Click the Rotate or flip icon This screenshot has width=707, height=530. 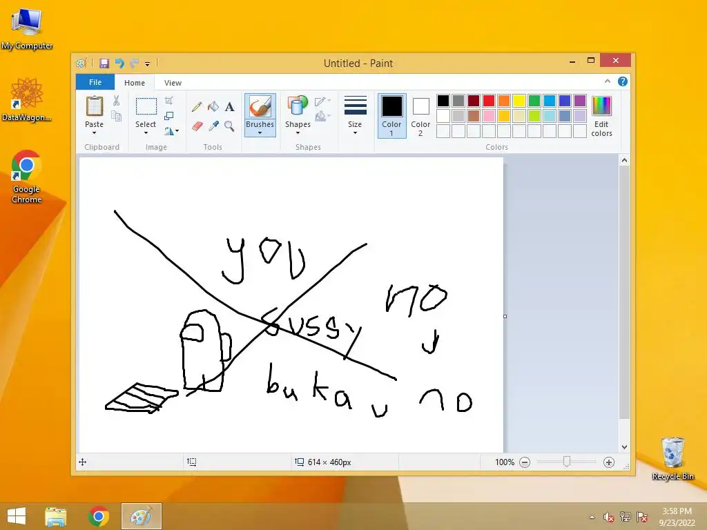[169, 131]
